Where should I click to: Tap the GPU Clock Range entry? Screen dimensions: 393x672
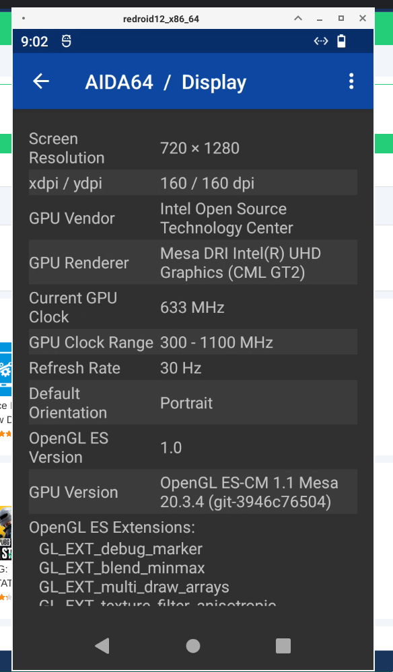click(193, 342)
